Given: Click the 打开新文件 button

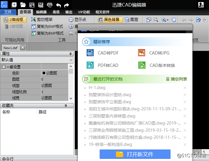Looking at the screenshot, I should coord(135,154).
